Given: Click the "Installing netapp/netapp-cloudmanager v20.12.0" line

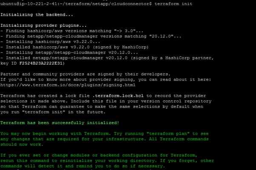Looking at the screenshot, I should (69, 53).
